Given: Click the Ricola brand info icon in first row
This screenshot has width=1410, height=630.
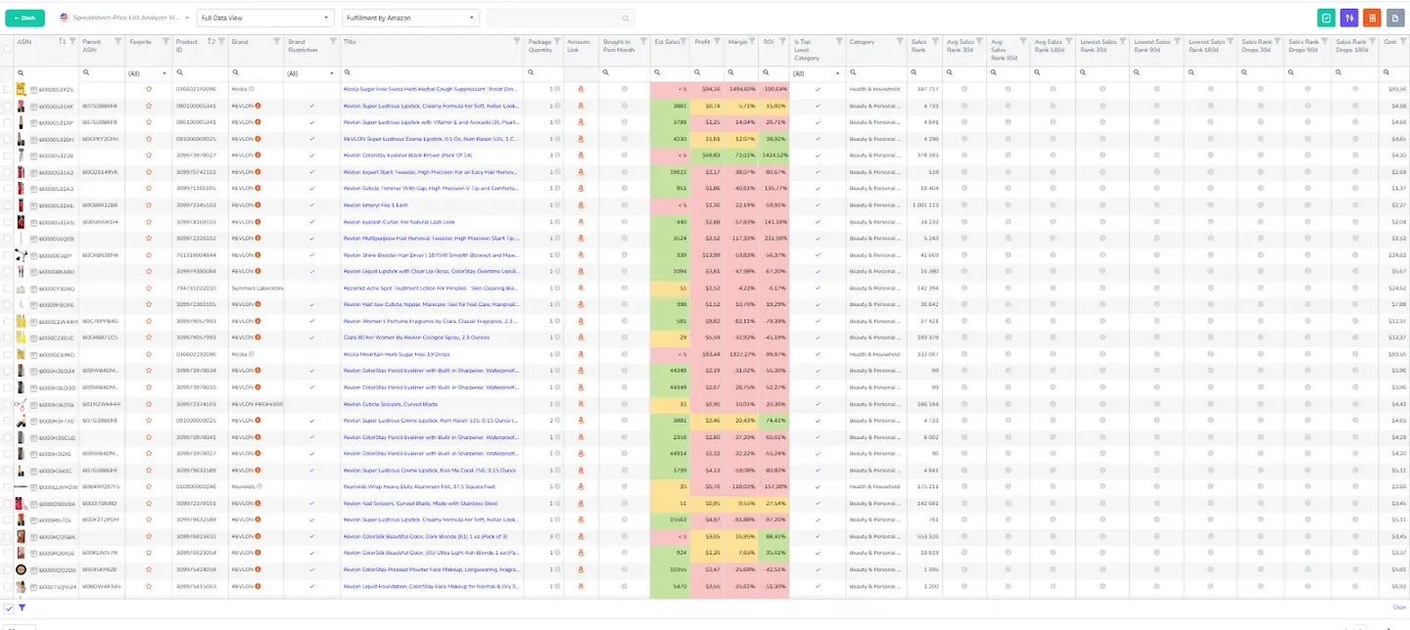Looking at the screenshot, I should pyautogui.click(x=251, y=89).
